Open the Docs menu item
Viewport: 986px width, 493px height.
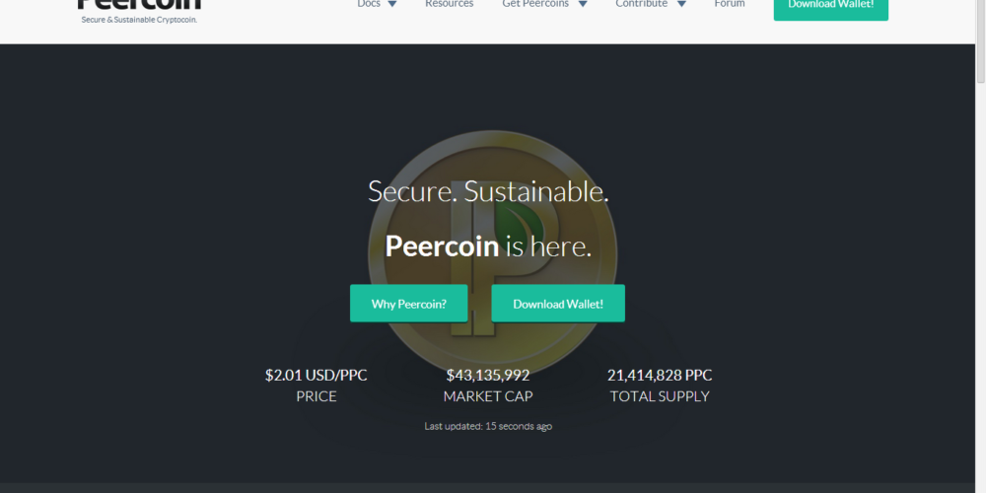coord(369,4)
